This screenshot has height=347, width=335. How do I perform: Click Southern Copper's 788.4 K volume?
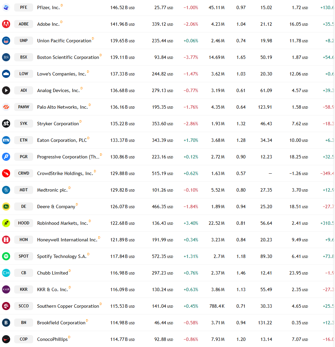(217, 306)
